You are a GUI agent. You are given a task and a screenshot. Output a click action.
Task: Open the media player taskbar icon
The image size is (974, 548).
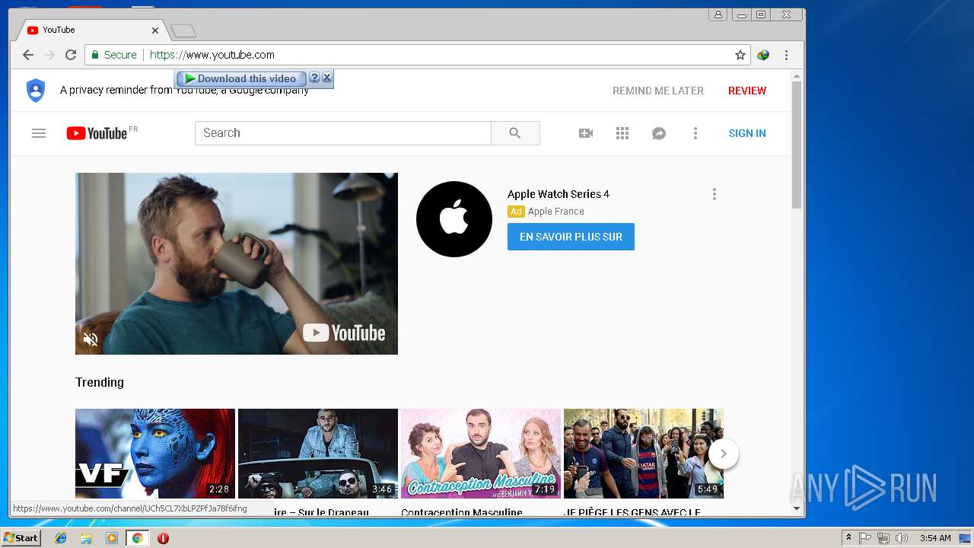tap(112, 538)
